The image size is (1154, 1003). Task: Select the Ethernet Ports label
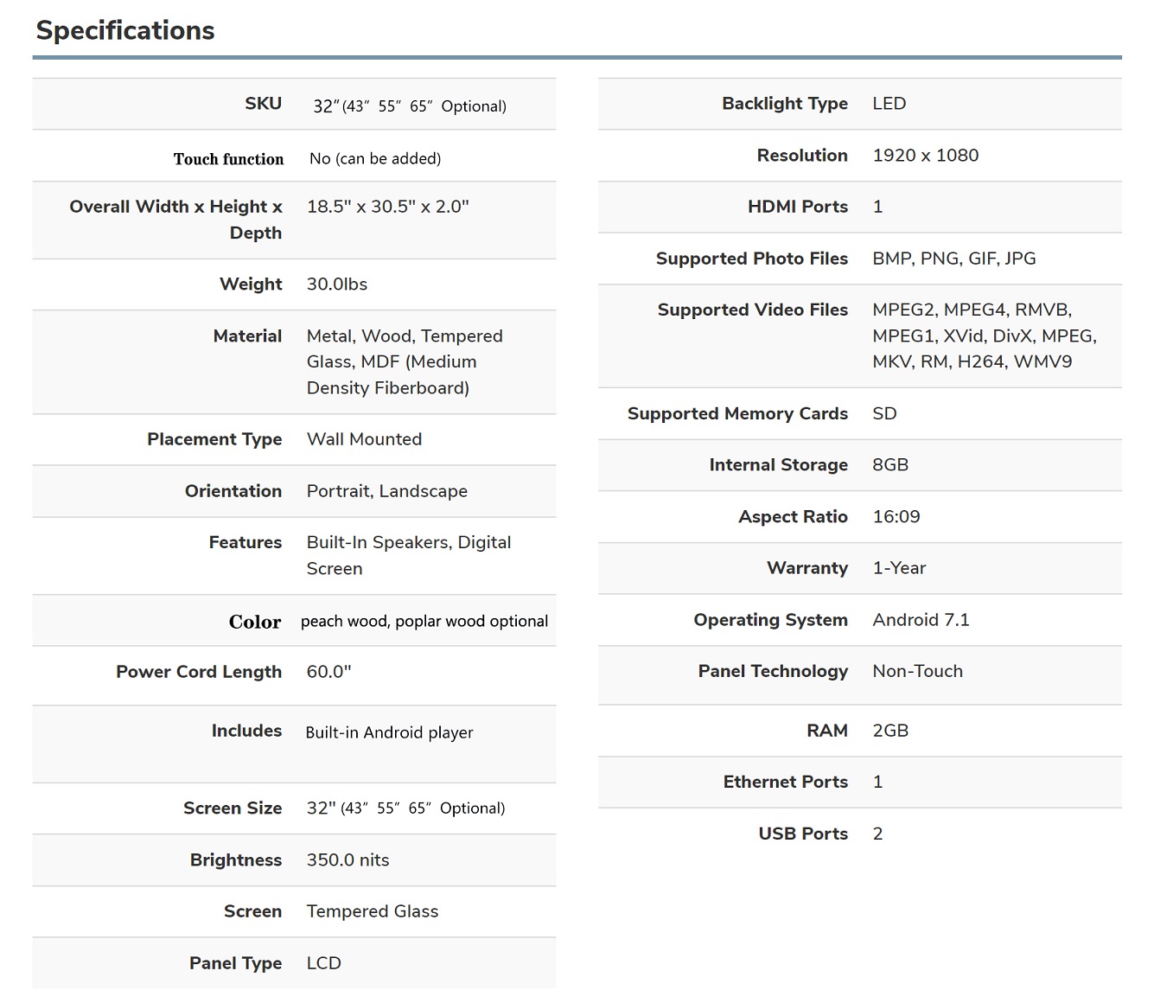point(785,782)
